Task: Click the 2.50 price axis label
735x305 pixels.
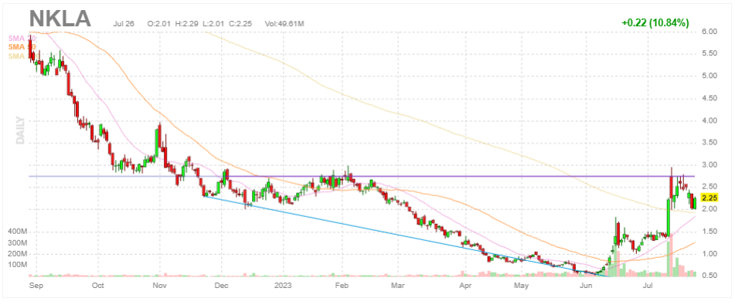Action: 709,187
